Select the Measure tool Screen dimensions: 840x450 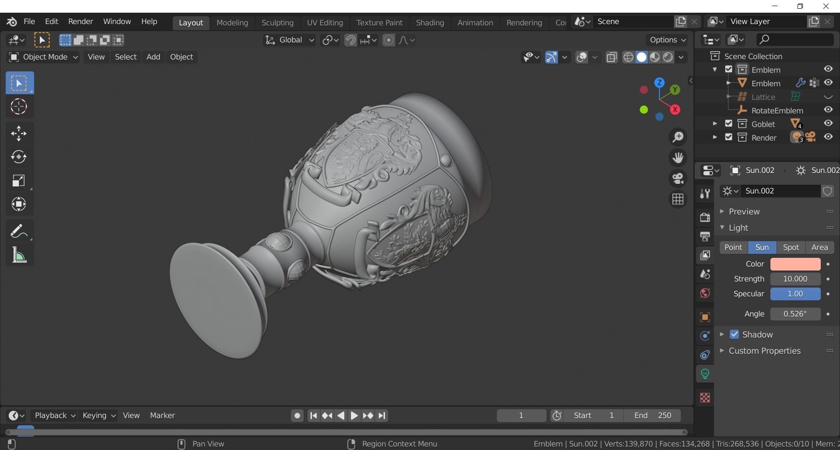[x=19, y=255]
